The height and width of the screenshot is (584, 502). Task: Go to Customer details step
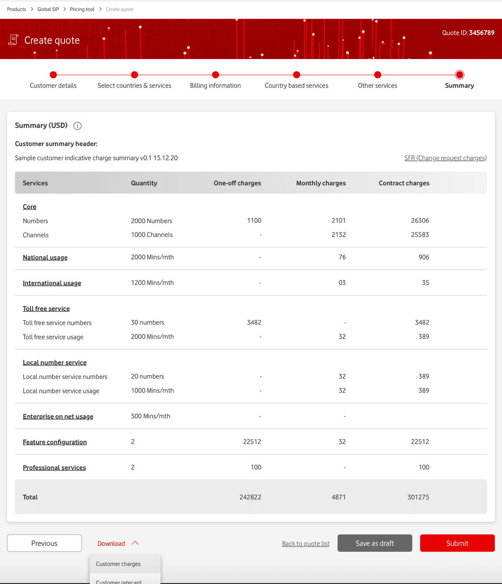tap(53, 86)
